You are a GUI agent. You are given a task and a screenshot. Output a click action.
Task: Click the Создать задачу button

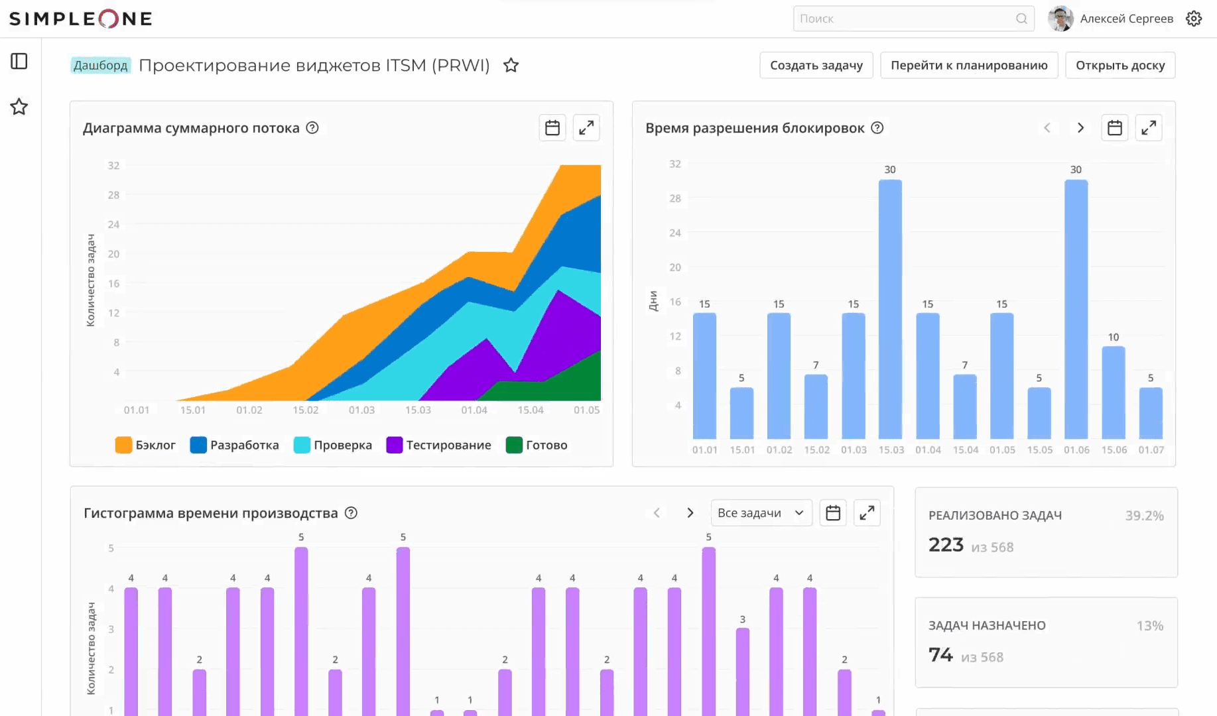tap(816, 65)
